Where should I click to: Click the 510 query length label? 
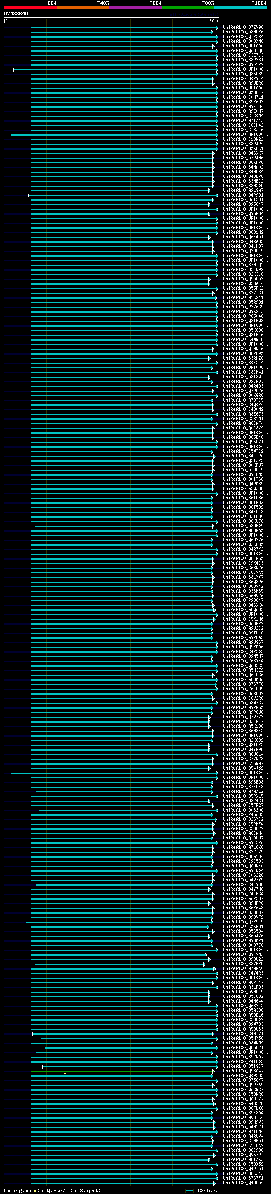[213, 21]
